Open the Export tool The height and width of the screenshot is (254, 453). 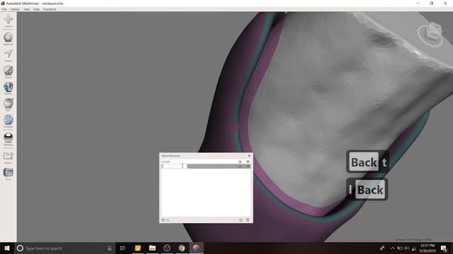8,157
